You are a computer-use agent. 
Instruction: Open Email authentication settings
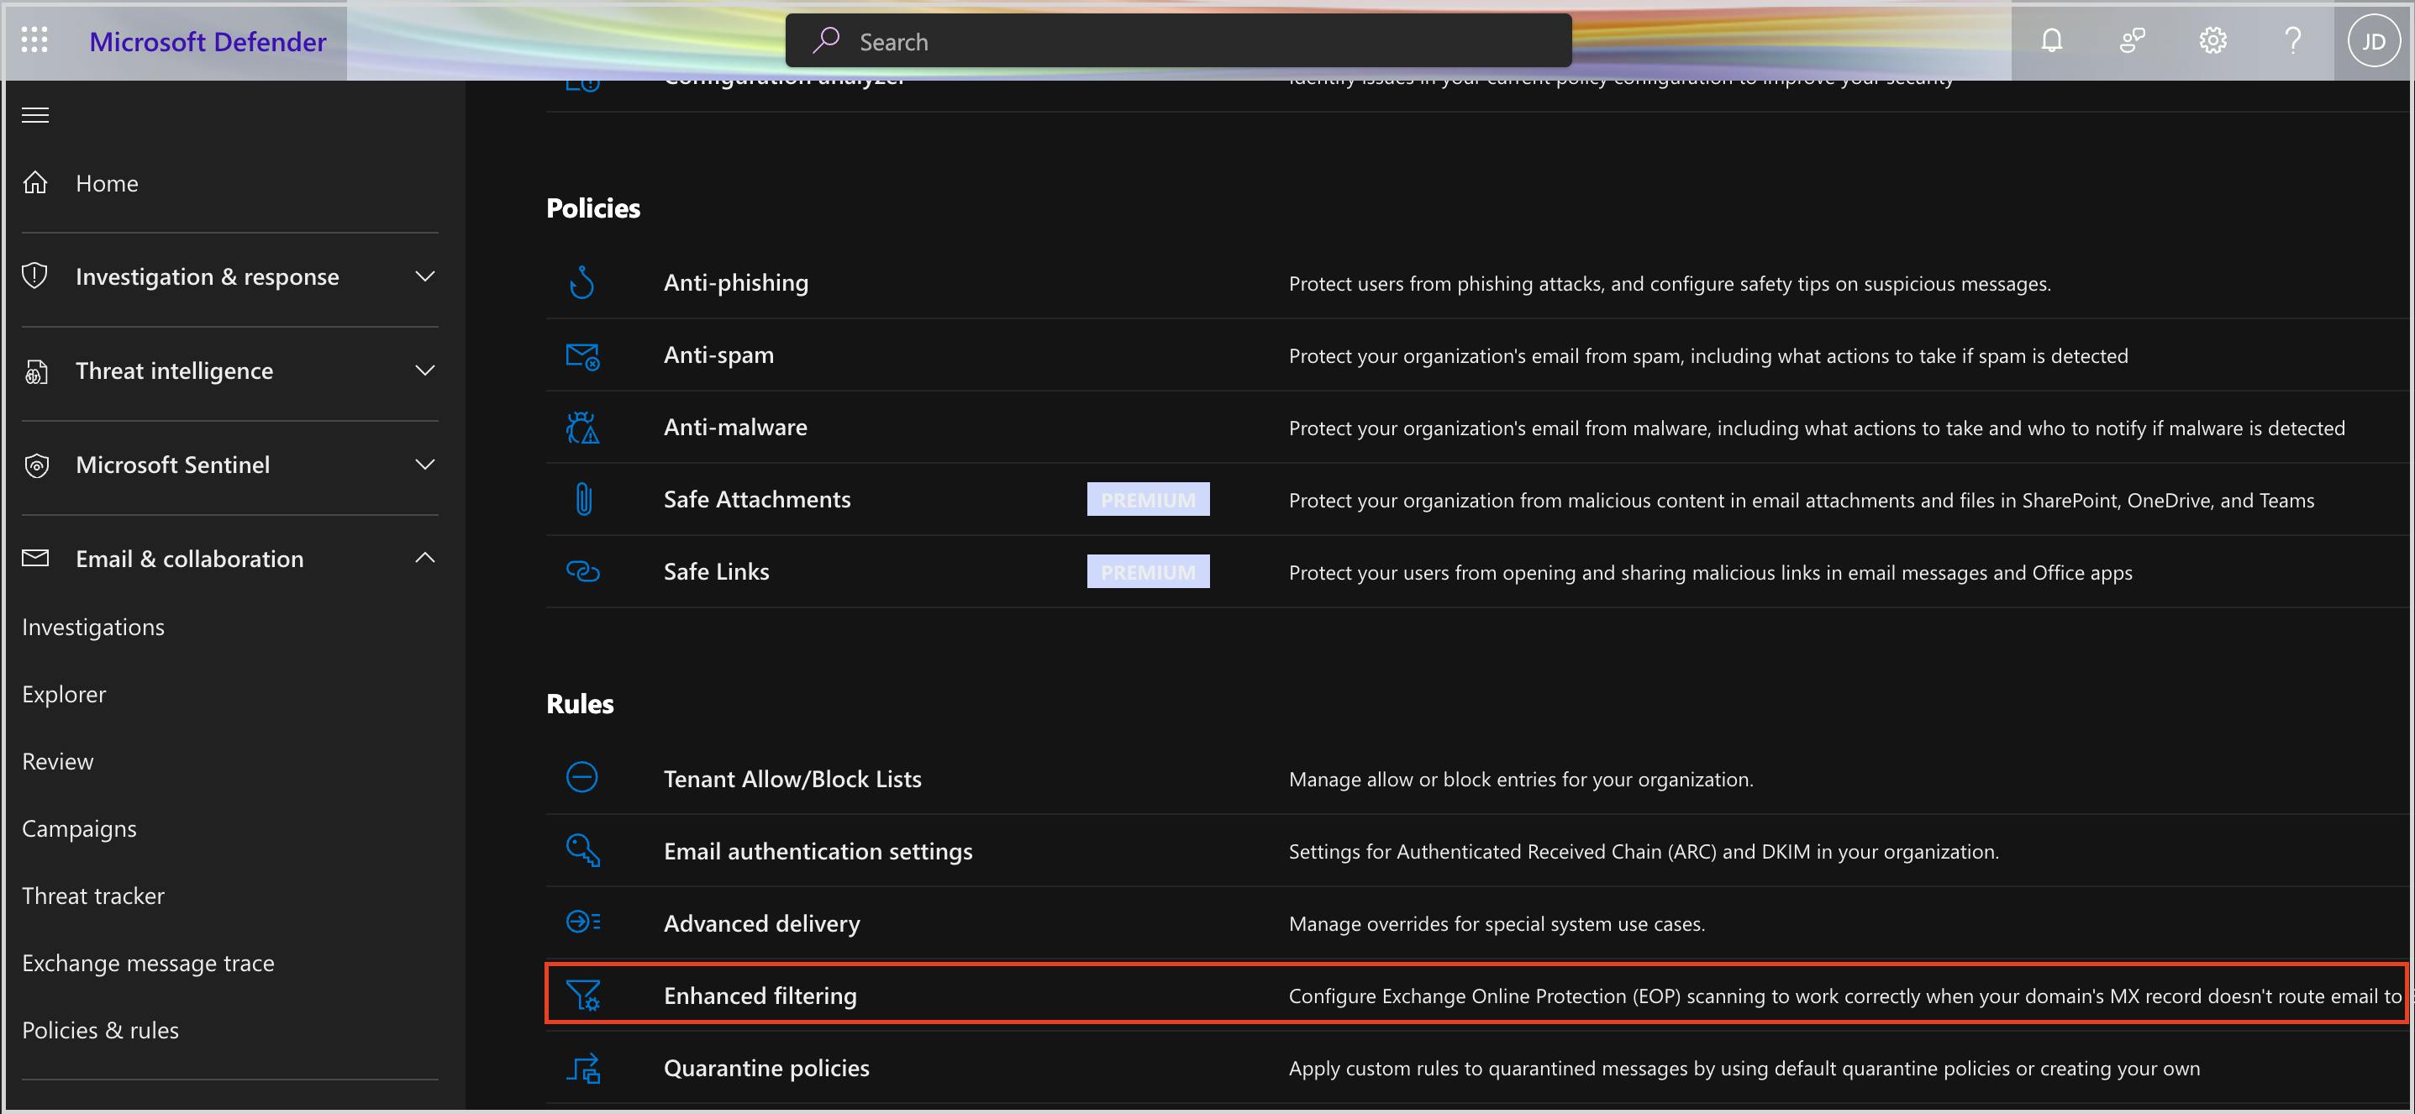[x=818, y=852]
